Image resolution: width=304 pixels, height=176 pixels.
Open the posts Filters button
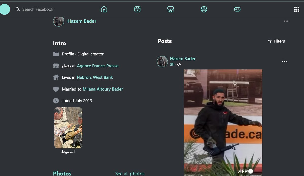pos(276,41)
